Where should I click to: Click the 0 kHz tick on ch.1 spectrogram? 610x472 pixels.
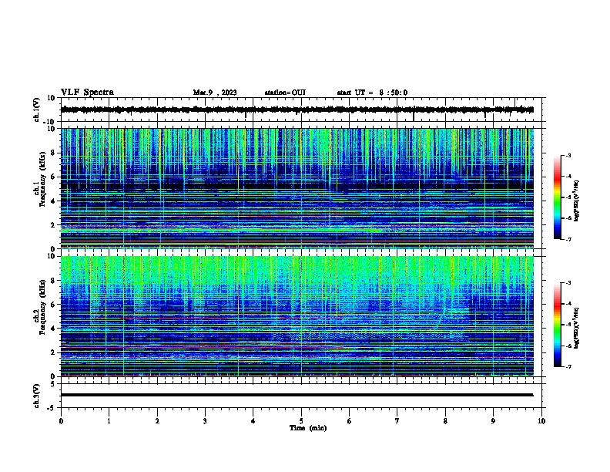point(53,249)
